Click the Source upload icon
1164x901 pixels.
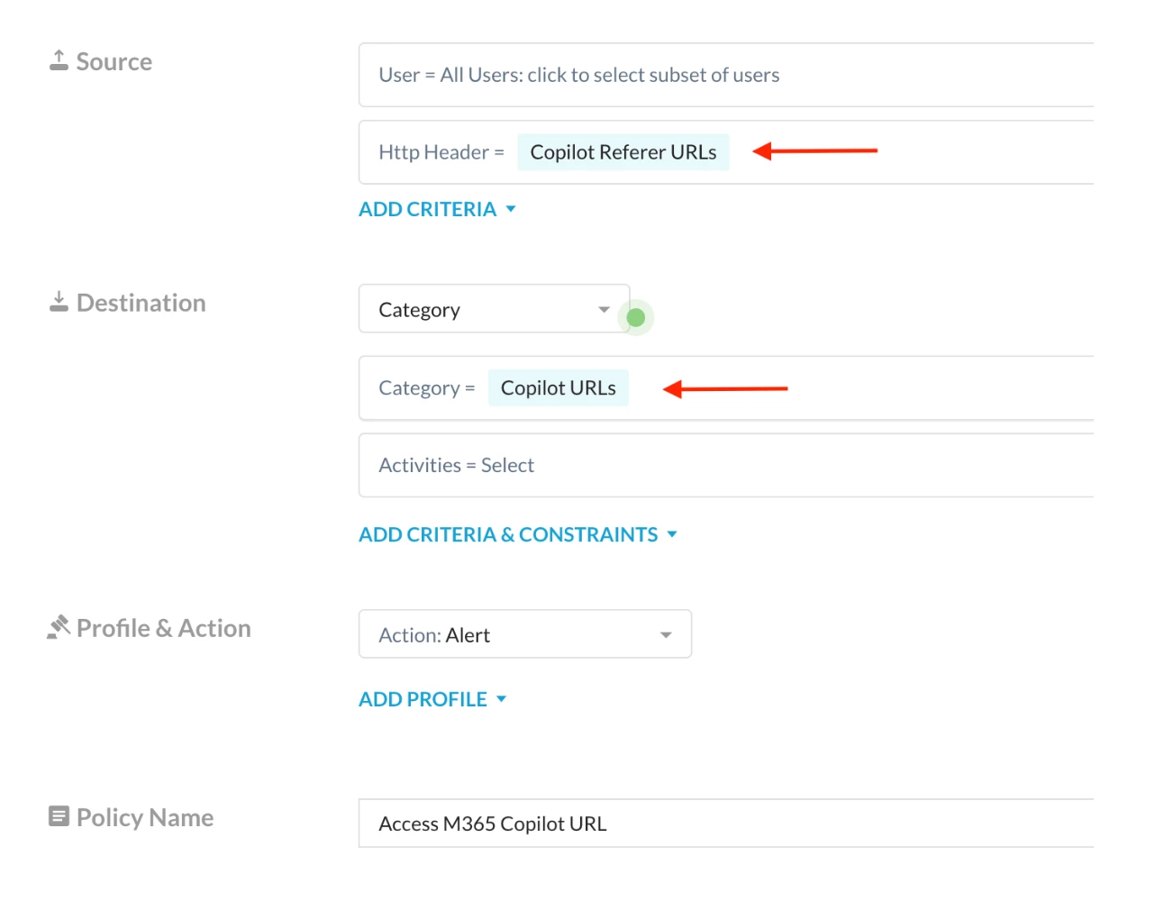pyautogui.click(x=59, y=60)
